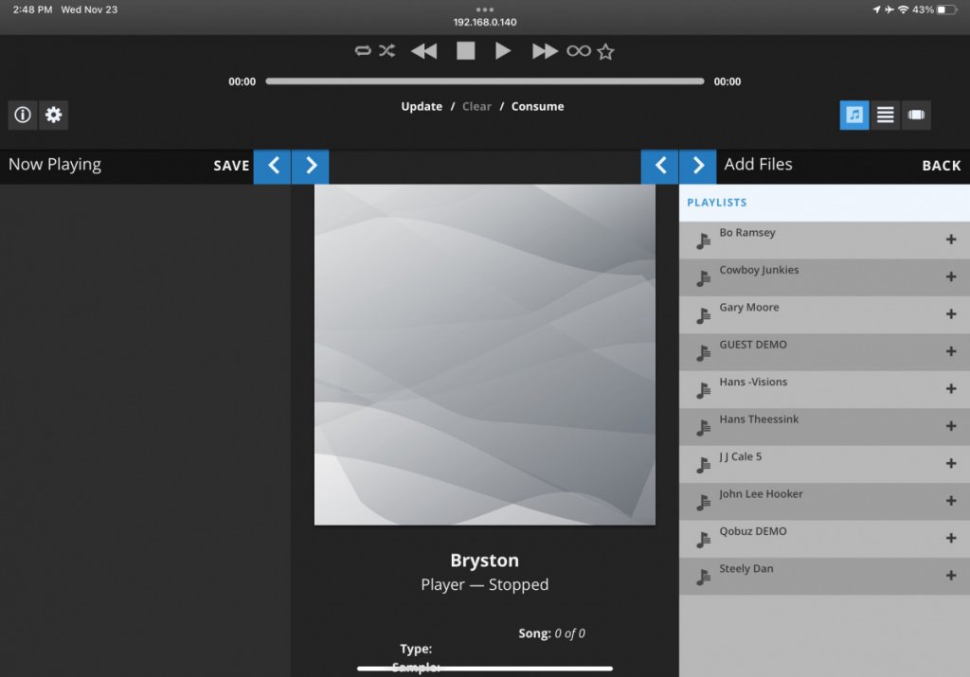Skip forward to next track
This screenshot has width=970, height=677.
click(545, 51)
